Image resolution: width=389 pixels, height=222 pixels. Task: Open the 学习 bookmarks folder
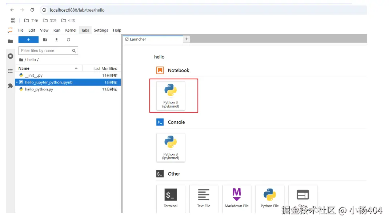point(49,21)
